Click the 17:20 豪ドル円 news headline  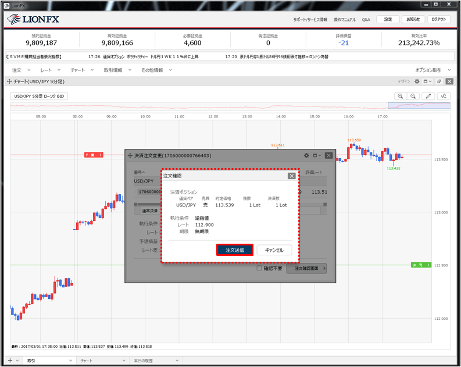pyautogui.click(x=277, y=56)
